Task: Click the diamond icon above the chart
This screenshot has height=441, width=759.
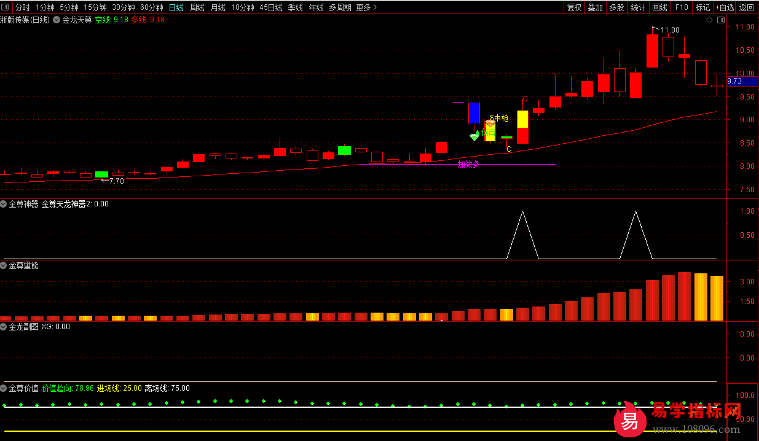Action: pyautogui.click(x=709, y=20)
